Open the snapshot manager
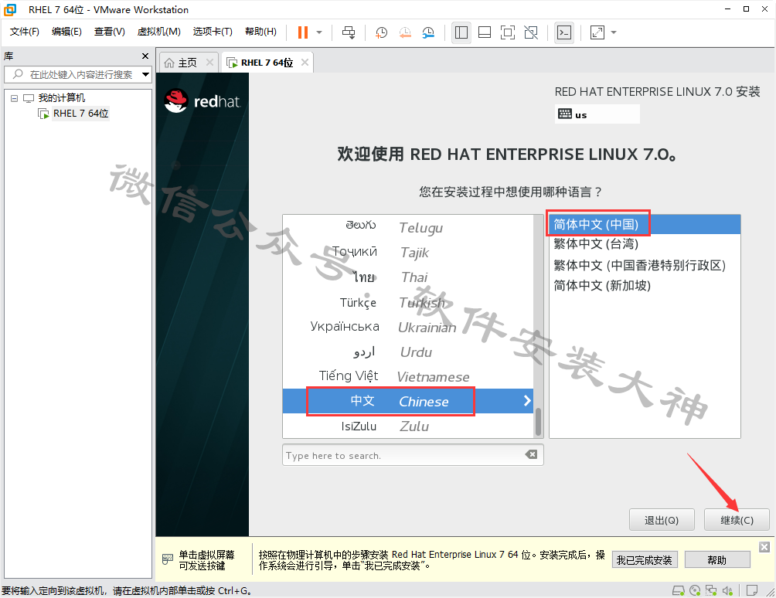The image size is (776, 598). pos(429,32)
